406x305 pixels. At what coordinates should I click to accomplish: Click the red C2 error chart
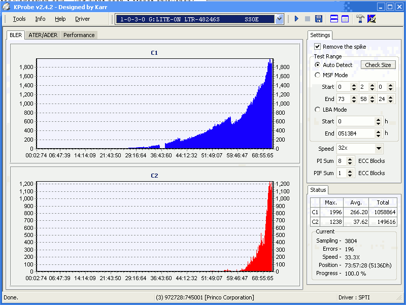(155, 226)
